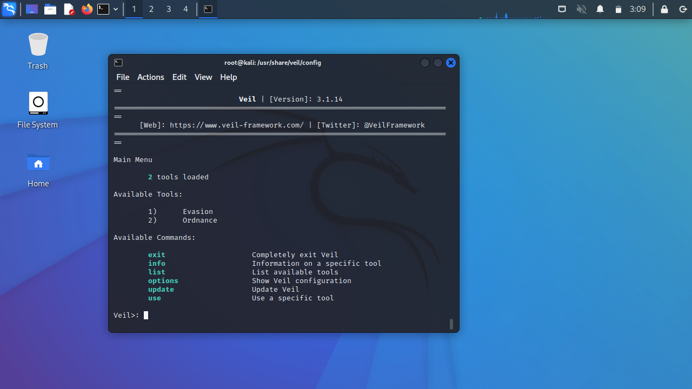
Task: Open the View menu in terminal
Action: coord(203,77)
